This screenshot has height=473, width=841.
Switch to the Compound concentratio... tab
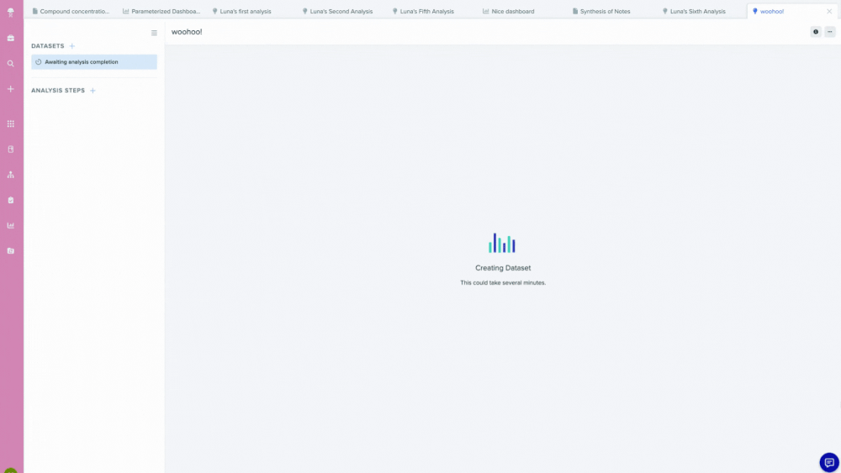[x=71, y=11]
